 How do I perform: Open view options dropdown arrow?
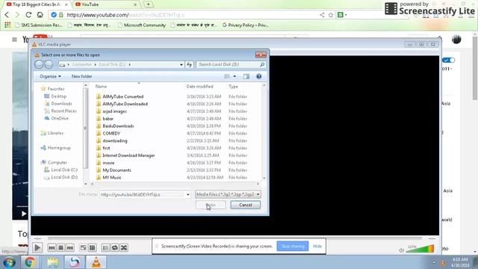[x=235, y=76]
